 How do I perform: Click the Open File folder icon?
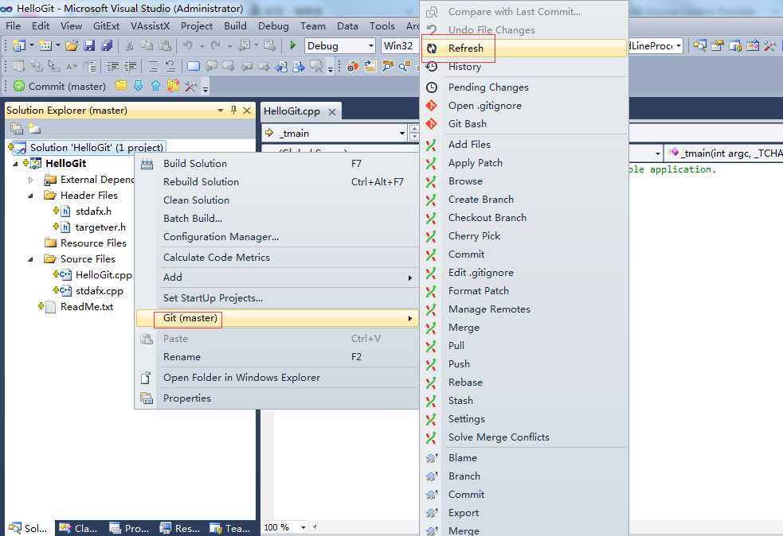pyautogui.click(x=72, y=46)
